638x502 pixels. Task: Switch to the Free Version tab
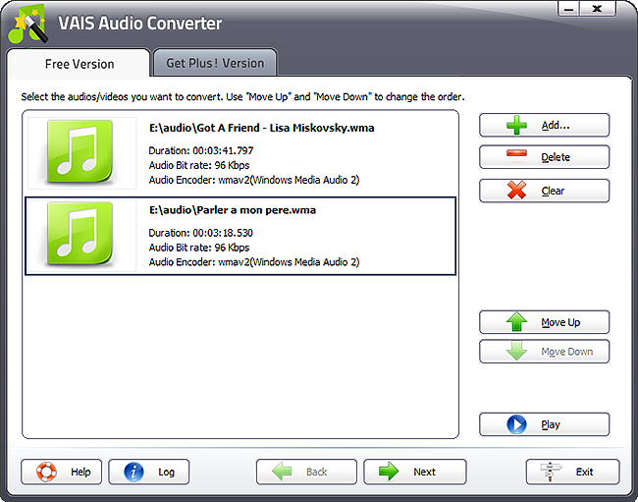tap(80, 64)
